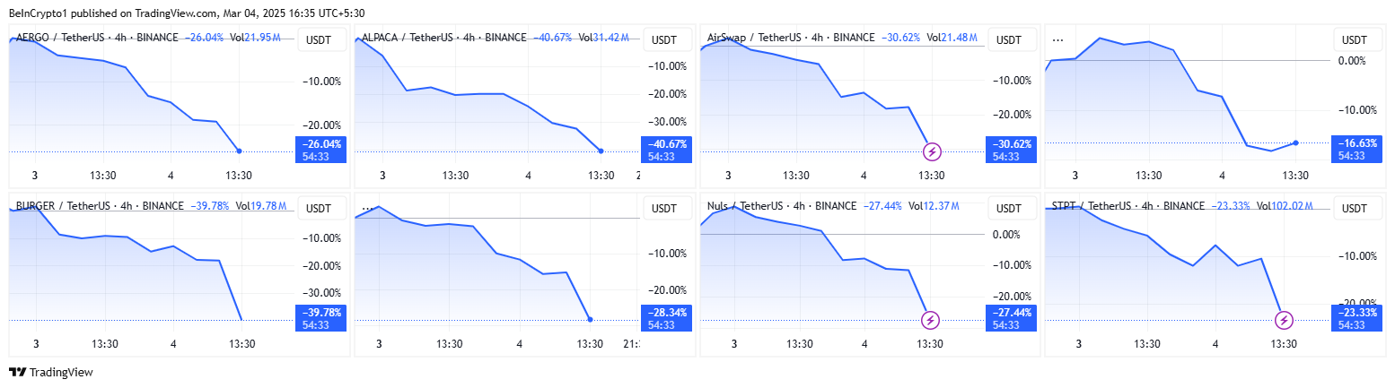This screenshot has width=1395, height=388.
Task: Click the last data point on ALPACA chart
Action: 601,151
